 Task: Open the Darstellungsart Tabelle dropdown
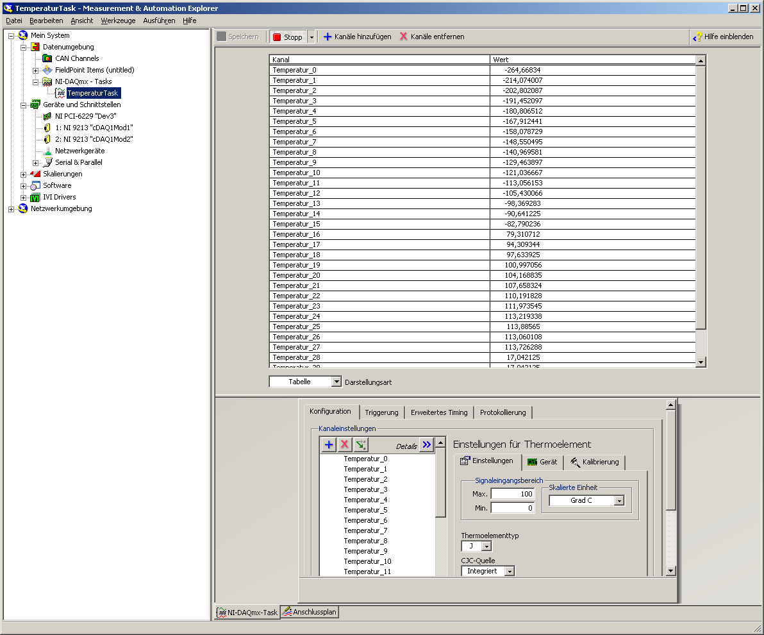[336, 382]
